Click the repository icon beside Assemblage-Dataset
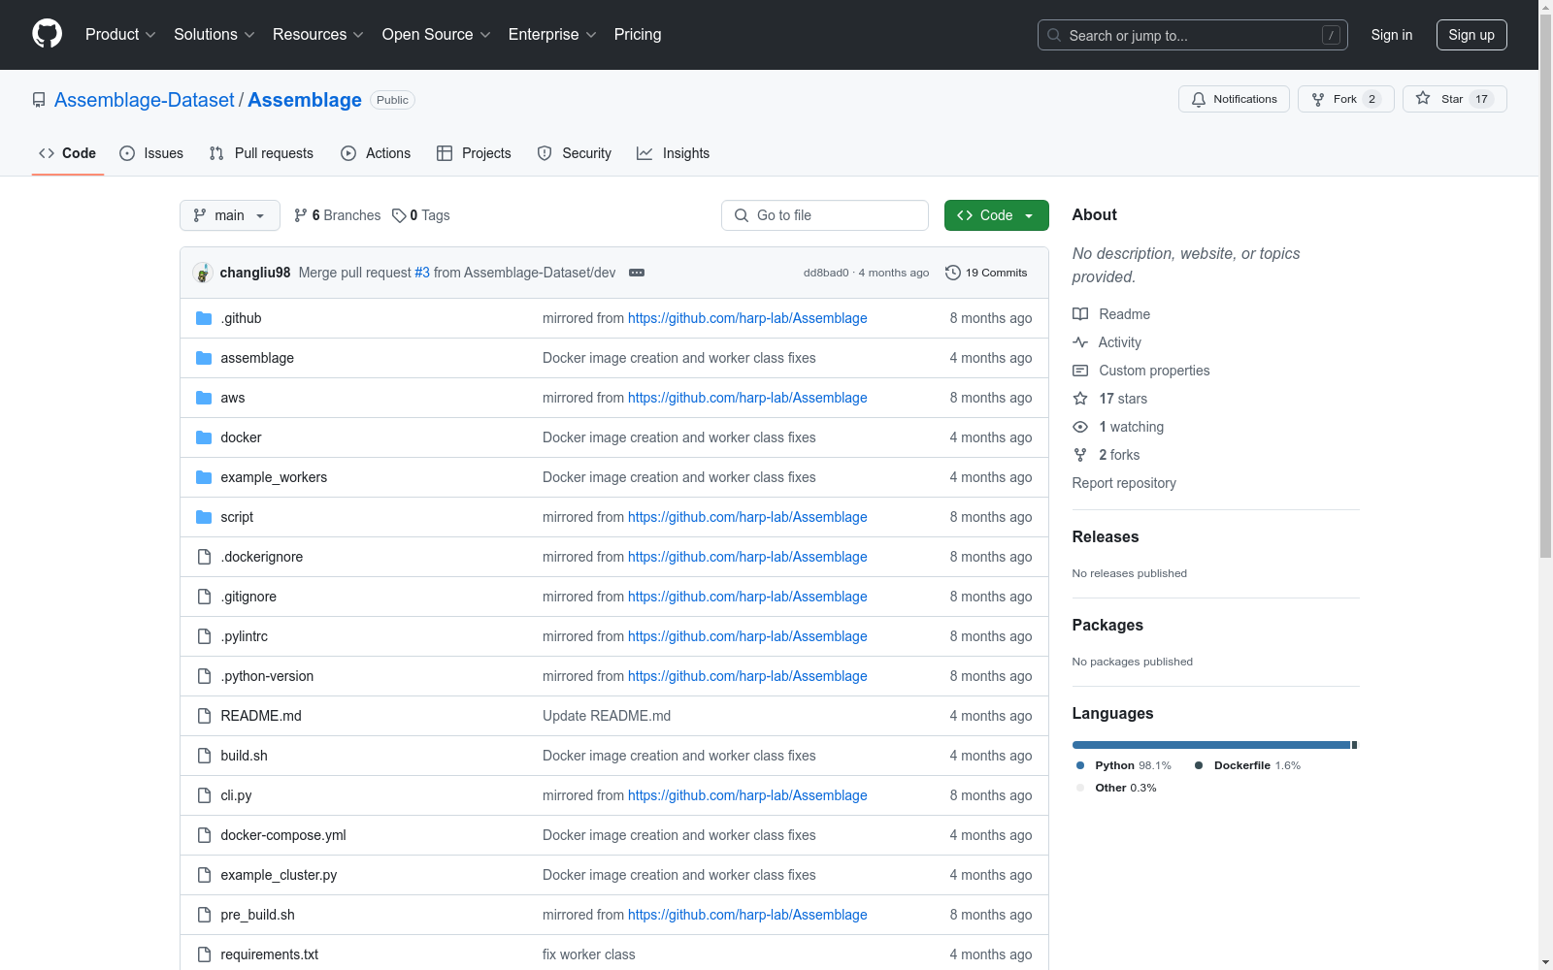Screen dimensions: 1553x970 point(39,100)
